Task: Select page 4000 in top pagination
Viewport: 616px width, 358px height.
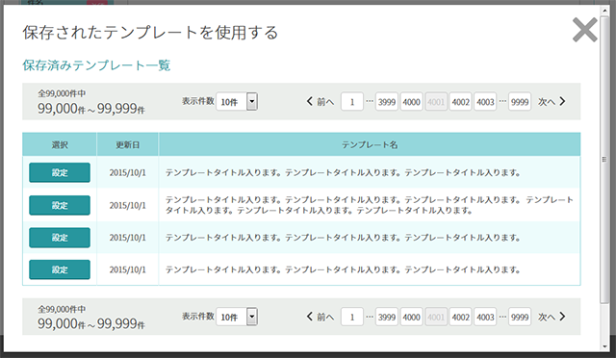Action: coord(411,102)
